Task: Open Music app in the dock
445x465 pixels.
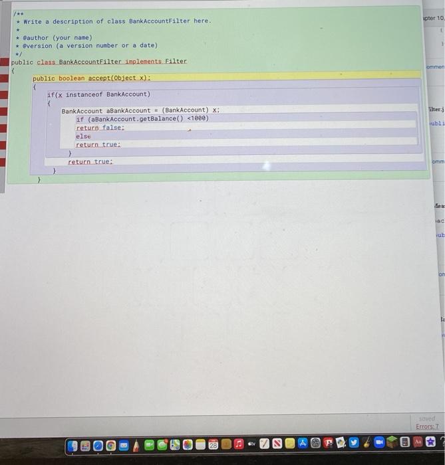Action: [239, 444]
